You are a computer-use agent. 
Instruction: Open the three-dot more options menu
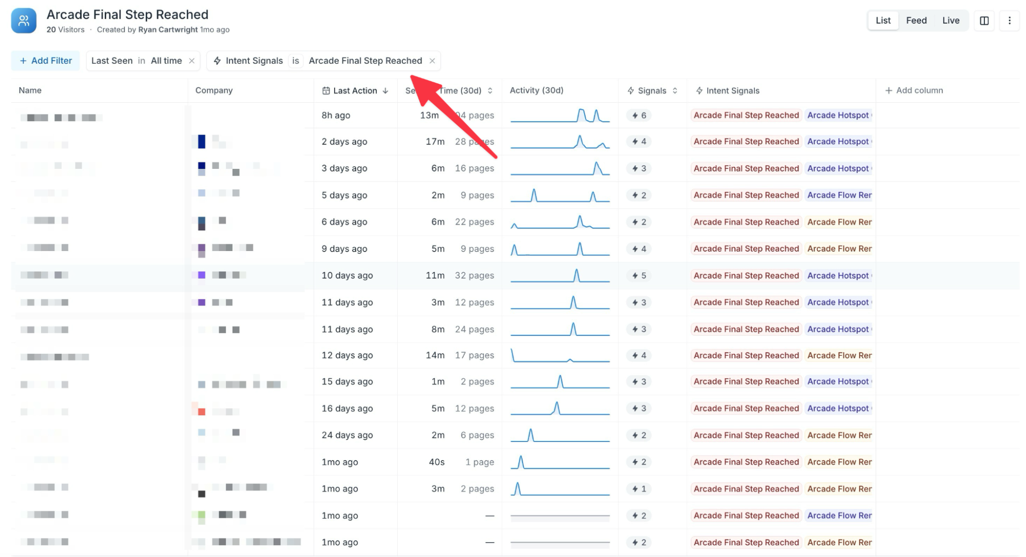click(x=1009, y=21)
